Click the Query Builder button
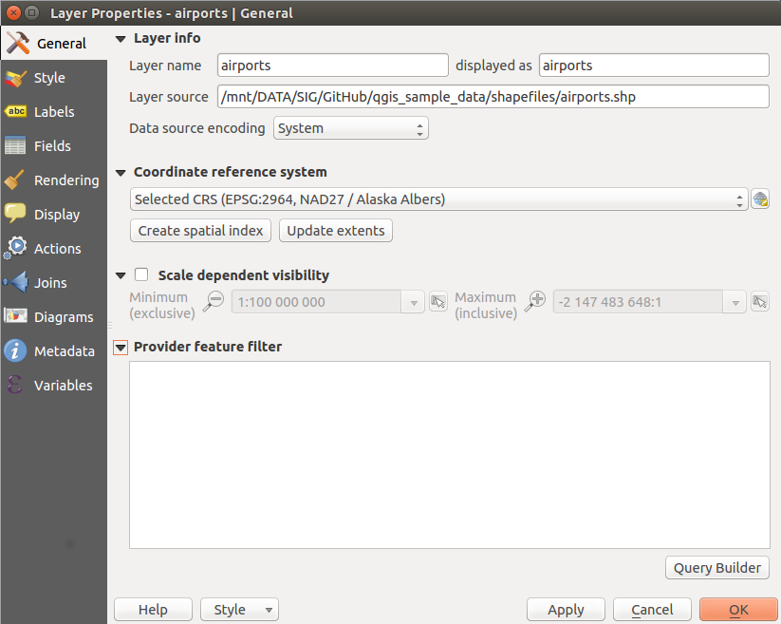The height and width of the screenshot is (624, 781). 716,567
